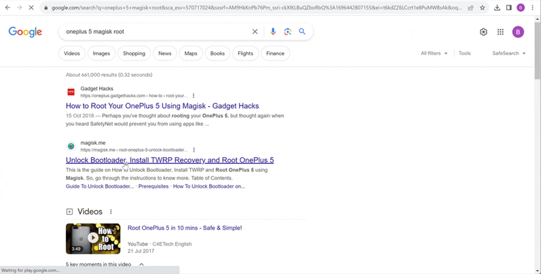Expand the All filters dropdown
Screen dimensions: 541x274
[x=434, y=53]
